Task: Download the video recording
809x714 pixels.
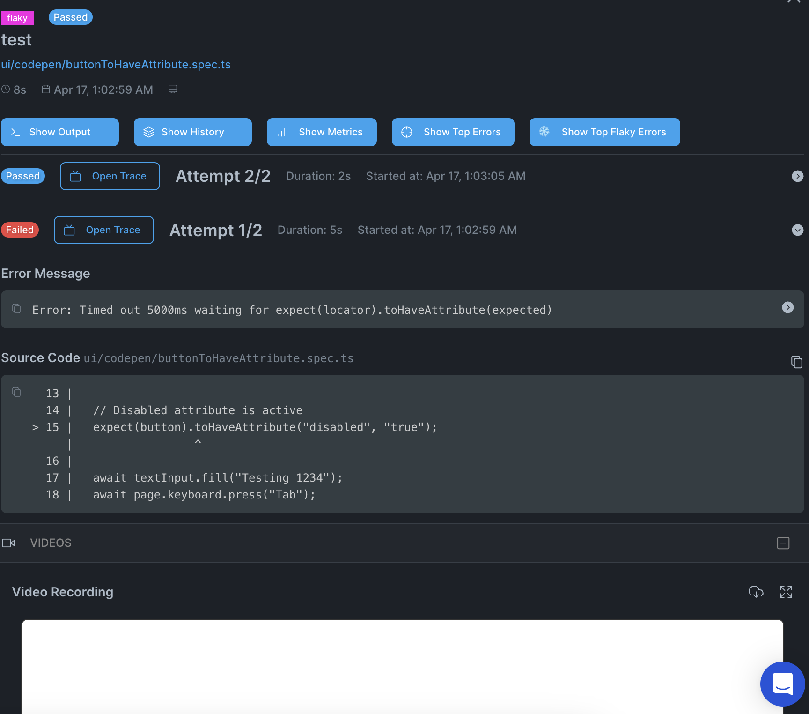Action: 756,592
